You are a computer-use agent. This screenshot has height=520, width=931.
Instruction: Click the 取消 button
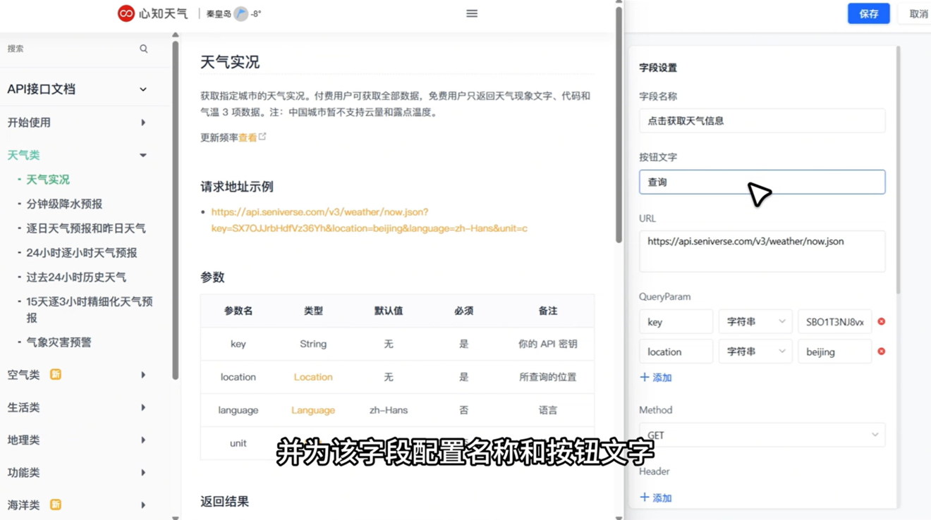pyautogui.click(x=918, y=13)
